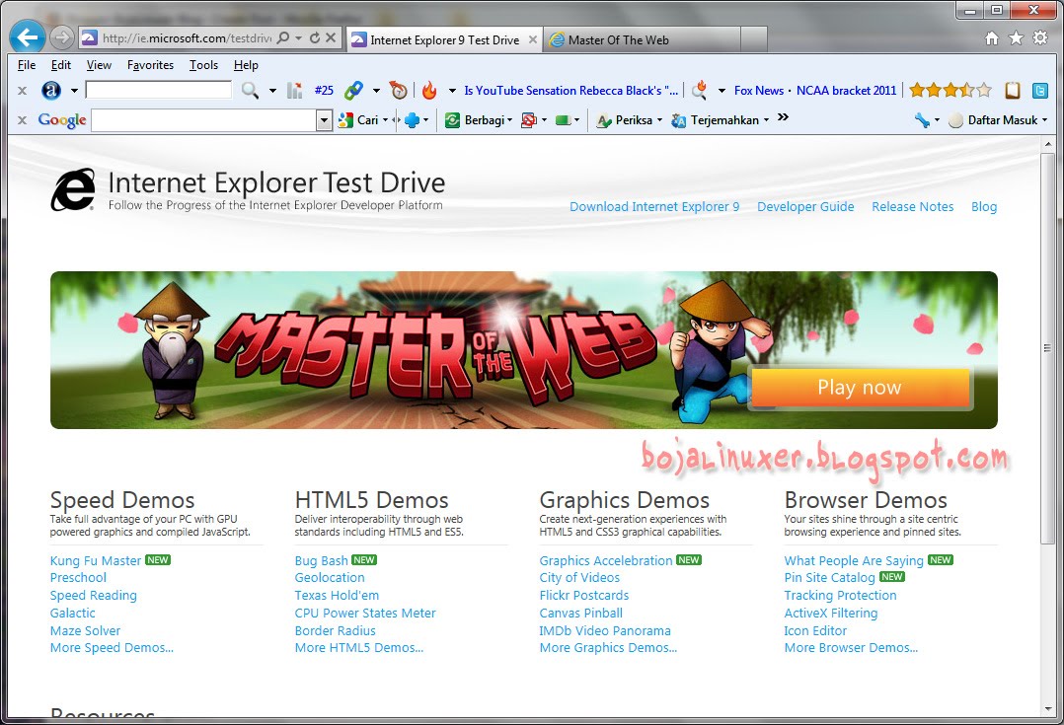Open Hot Pages flame dropdown arrow
Screen dimensions: 1064x725
coord(452,90)
